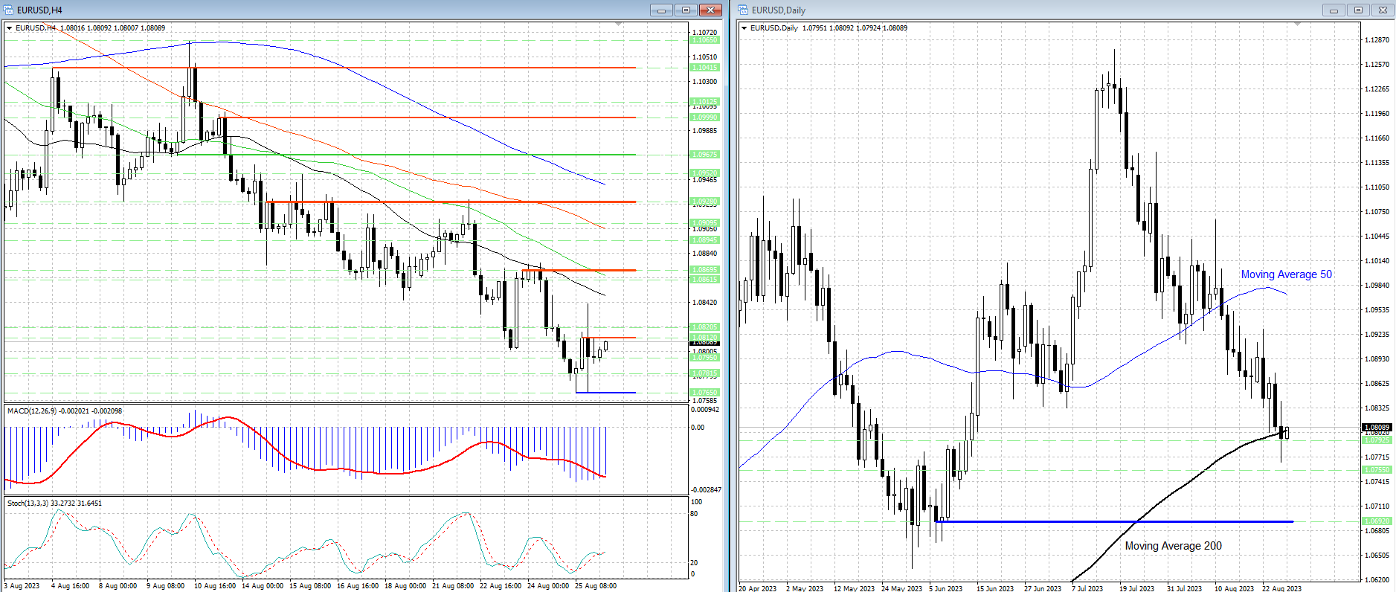1396x592 pixels.
Task: Click the Moving Average 50 text label
Action: point(1286,274)
